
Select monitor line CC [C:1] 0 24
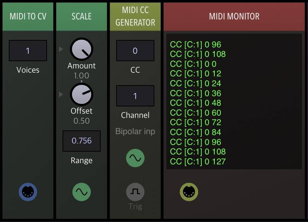point(195,83)
